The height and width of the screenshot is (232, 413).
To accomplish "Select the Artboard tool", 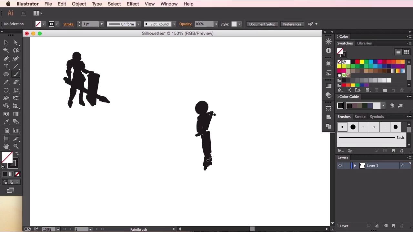I will pos(6,139).
